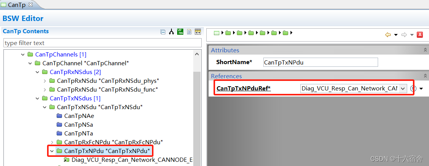
Task: Click the CanTp tab's green module icon
Action: tap(3, 4)
